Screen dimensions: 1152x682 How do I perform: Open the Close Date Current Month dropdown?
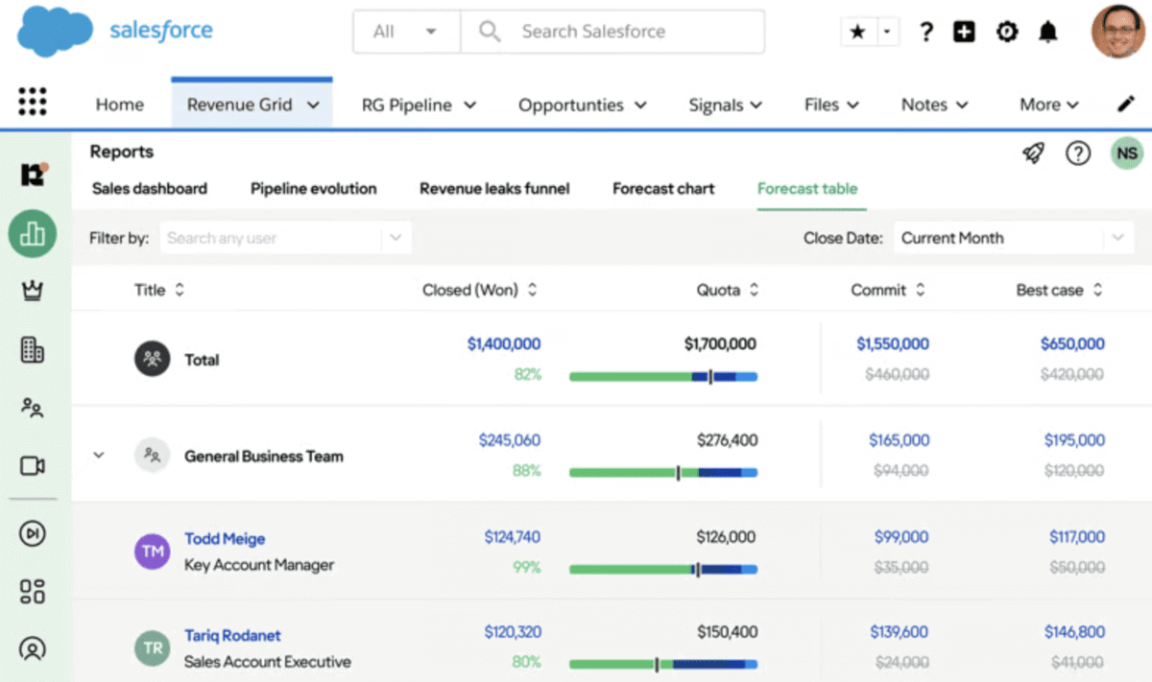1013,238
